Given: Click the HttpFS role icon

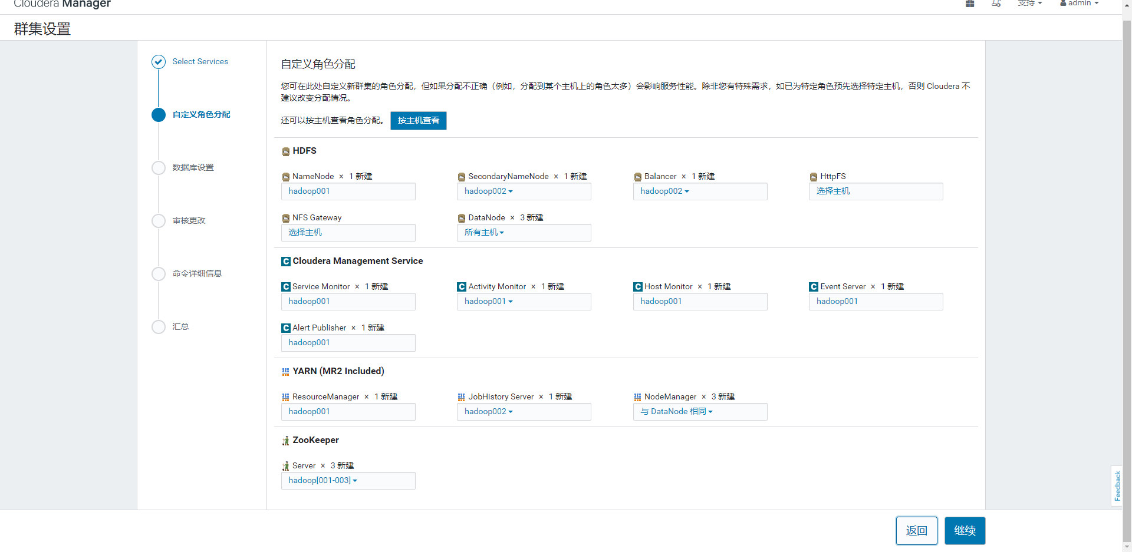Looking at the screenshot, I should pyautogui.click(x=813, y=177).
